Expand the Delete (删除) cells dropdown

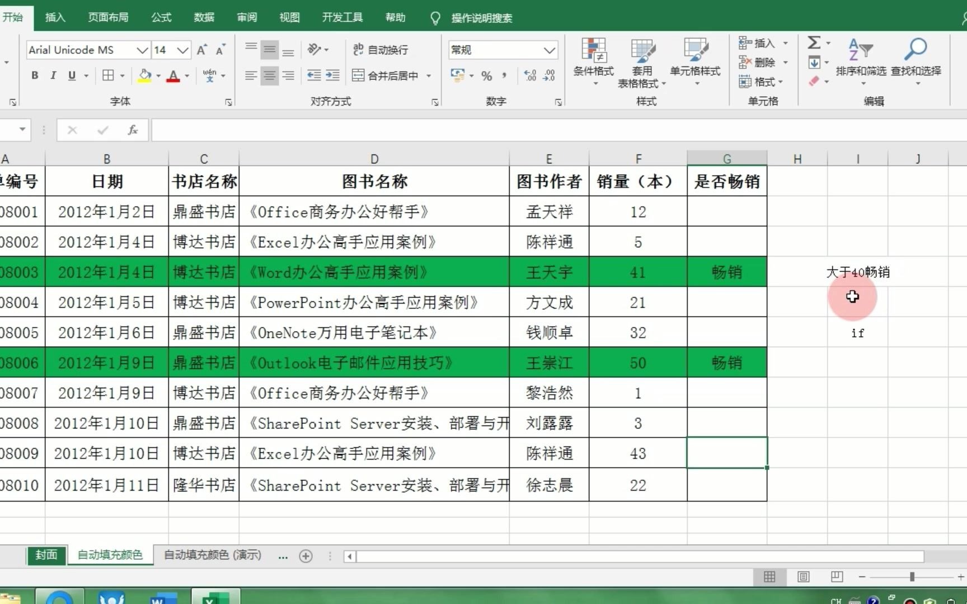tap(785, 62)
